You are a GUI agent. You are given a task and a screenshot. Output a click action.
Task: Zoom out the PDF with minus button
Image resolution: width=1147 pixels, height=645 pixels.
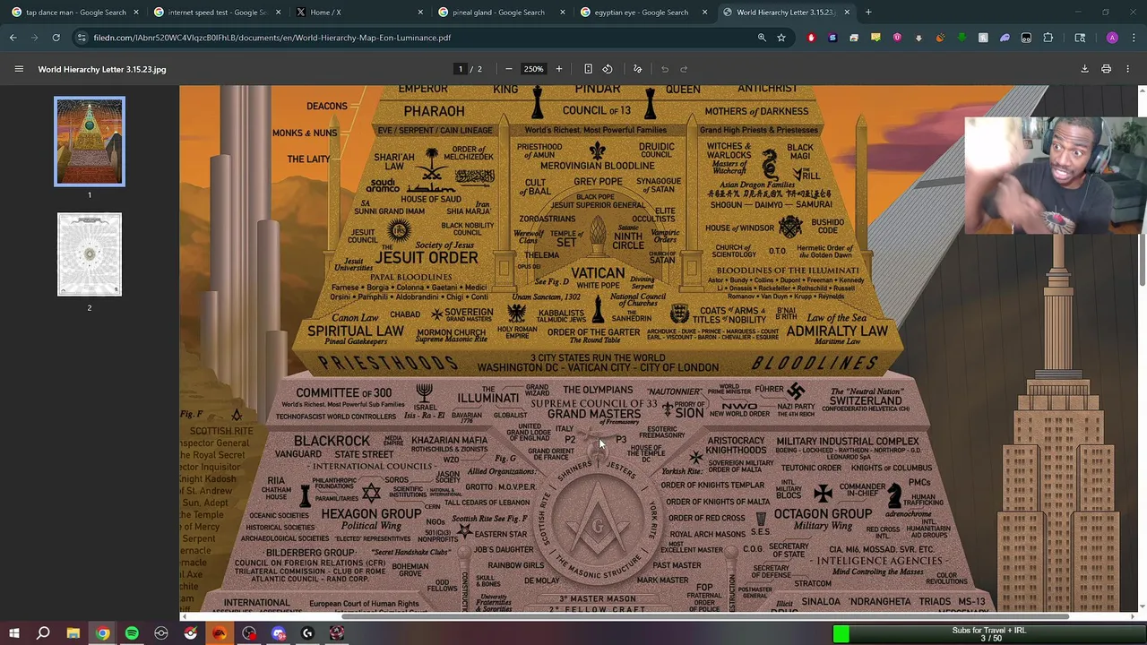[x=509, y=69]
